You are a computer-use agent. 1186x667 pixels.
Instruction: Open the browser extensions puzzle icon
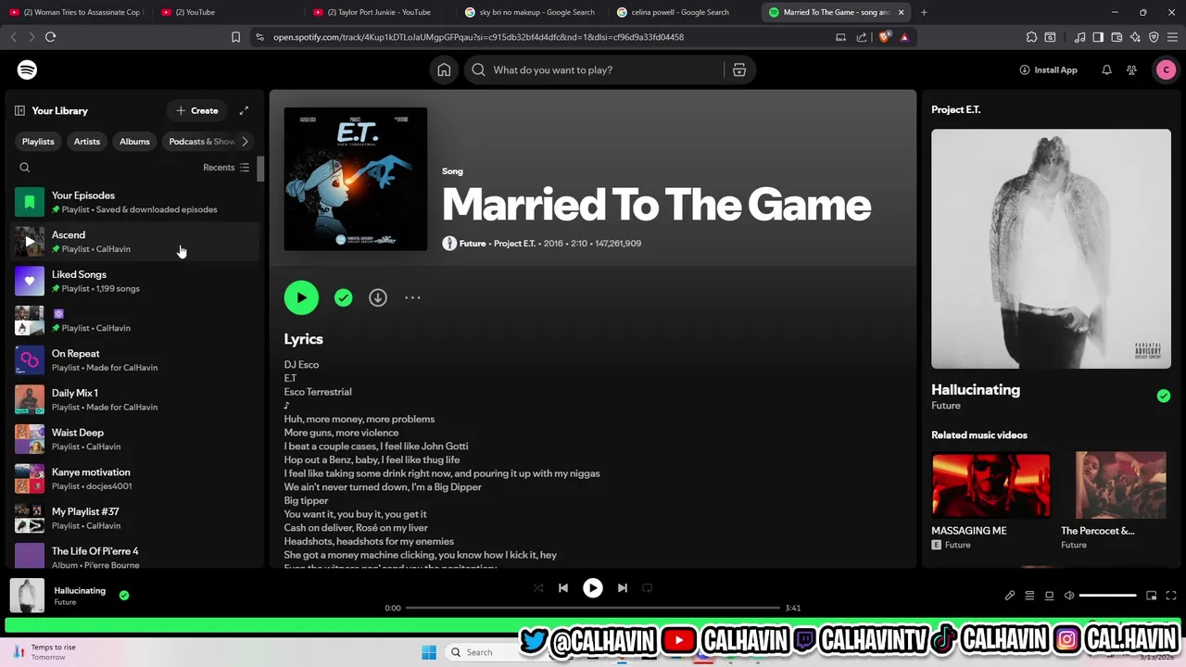click(1031, 37)
